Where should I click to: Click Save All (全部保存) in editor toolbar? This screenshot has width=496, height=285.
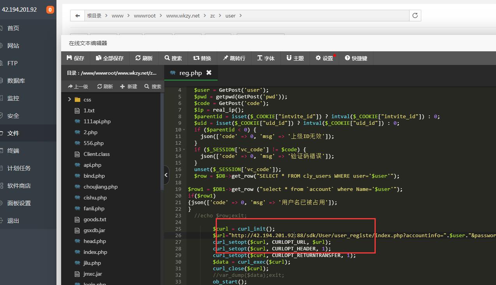click(110, 58)
